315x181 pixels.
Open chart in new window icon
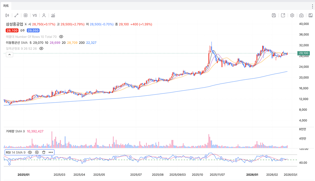283,15
